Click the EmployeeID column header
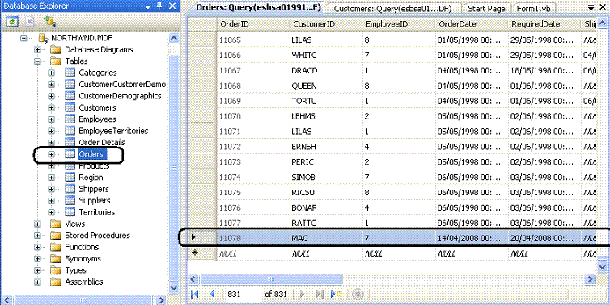610x305 pixels. [x=399, y=24]
